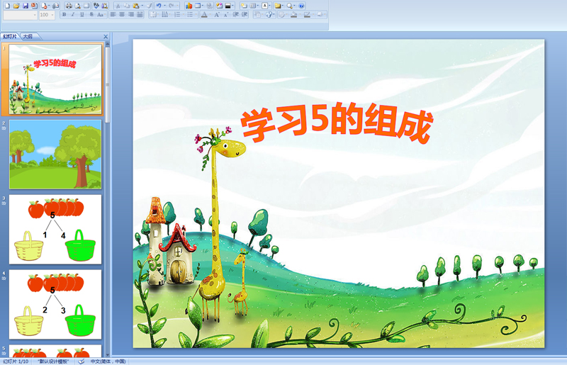Screen dimensions: 567x365
Task: Undo the last action with the blue arrow
Action: tap(159, 6)
